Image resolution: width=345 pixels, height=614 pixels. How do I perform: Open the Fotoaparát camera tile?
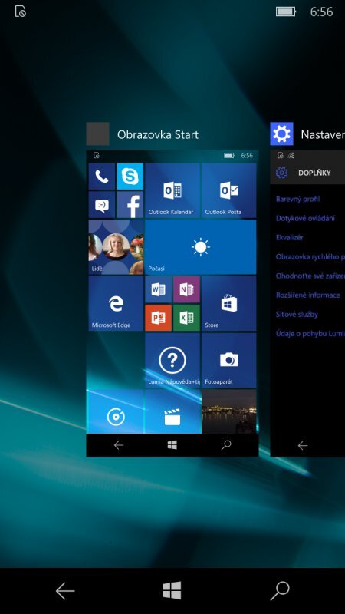tap(228, 360)
